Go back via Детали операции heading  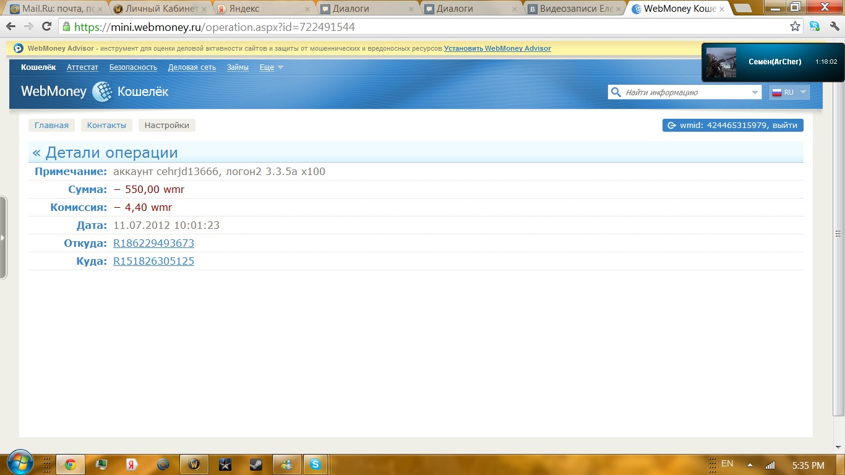coord(105,153)
